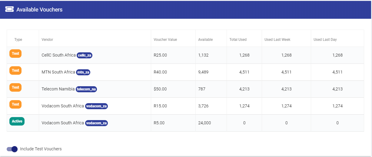Click 1,274 in Used Last Day column
The image size is (372, 157).
pyautogui.click(x=337, y=106)
